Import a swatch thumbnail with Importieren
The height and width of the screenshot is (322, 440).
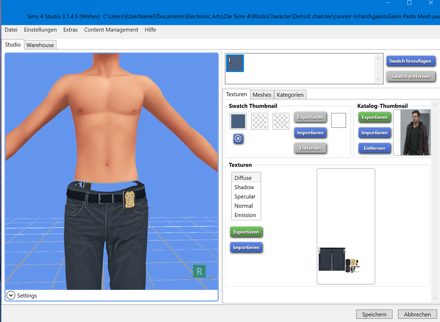pyautogui.click(x=310, y=133)
